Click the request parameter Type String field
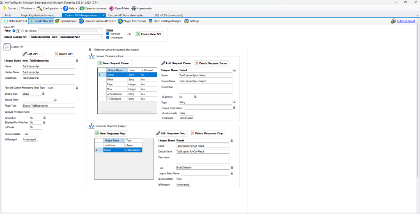 pyautogui.click(x=205, y=102)
